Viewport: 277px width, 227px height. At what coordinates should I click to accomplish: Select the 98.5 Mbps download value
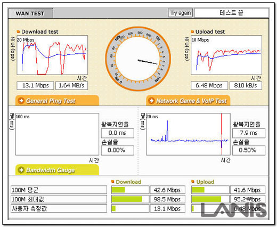(x=168, y=199)
